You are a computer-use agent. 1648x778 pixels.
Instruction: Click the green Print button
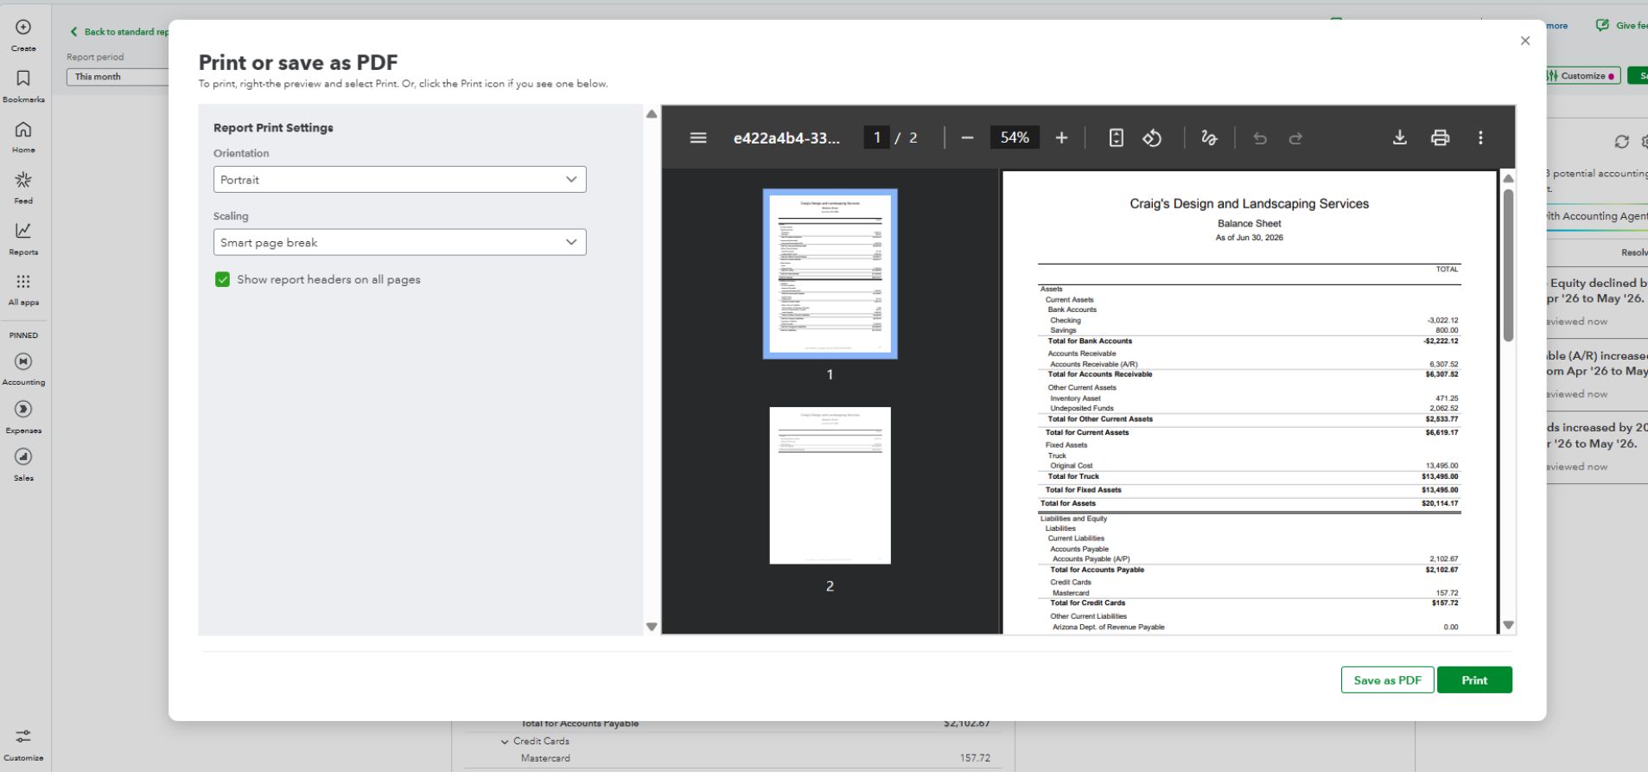pos(1474,680)
